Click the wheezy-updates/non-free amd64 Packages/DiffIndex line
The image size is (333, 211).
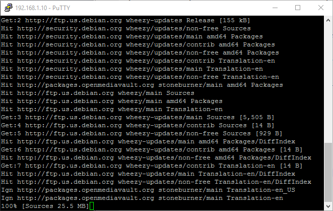(x=156, y=158)
